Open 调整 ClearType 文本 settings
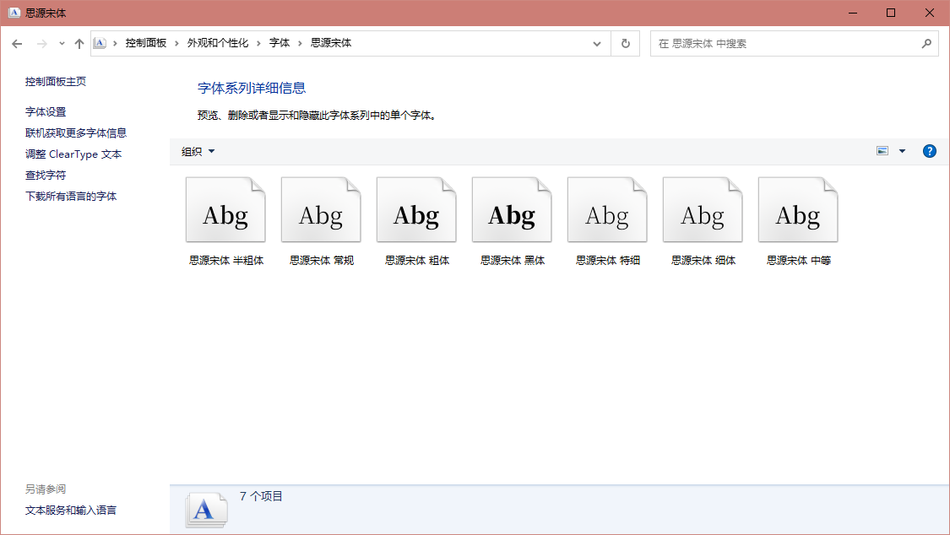The height and width of the screenshot is (535, 950). (x=72, y=154)
